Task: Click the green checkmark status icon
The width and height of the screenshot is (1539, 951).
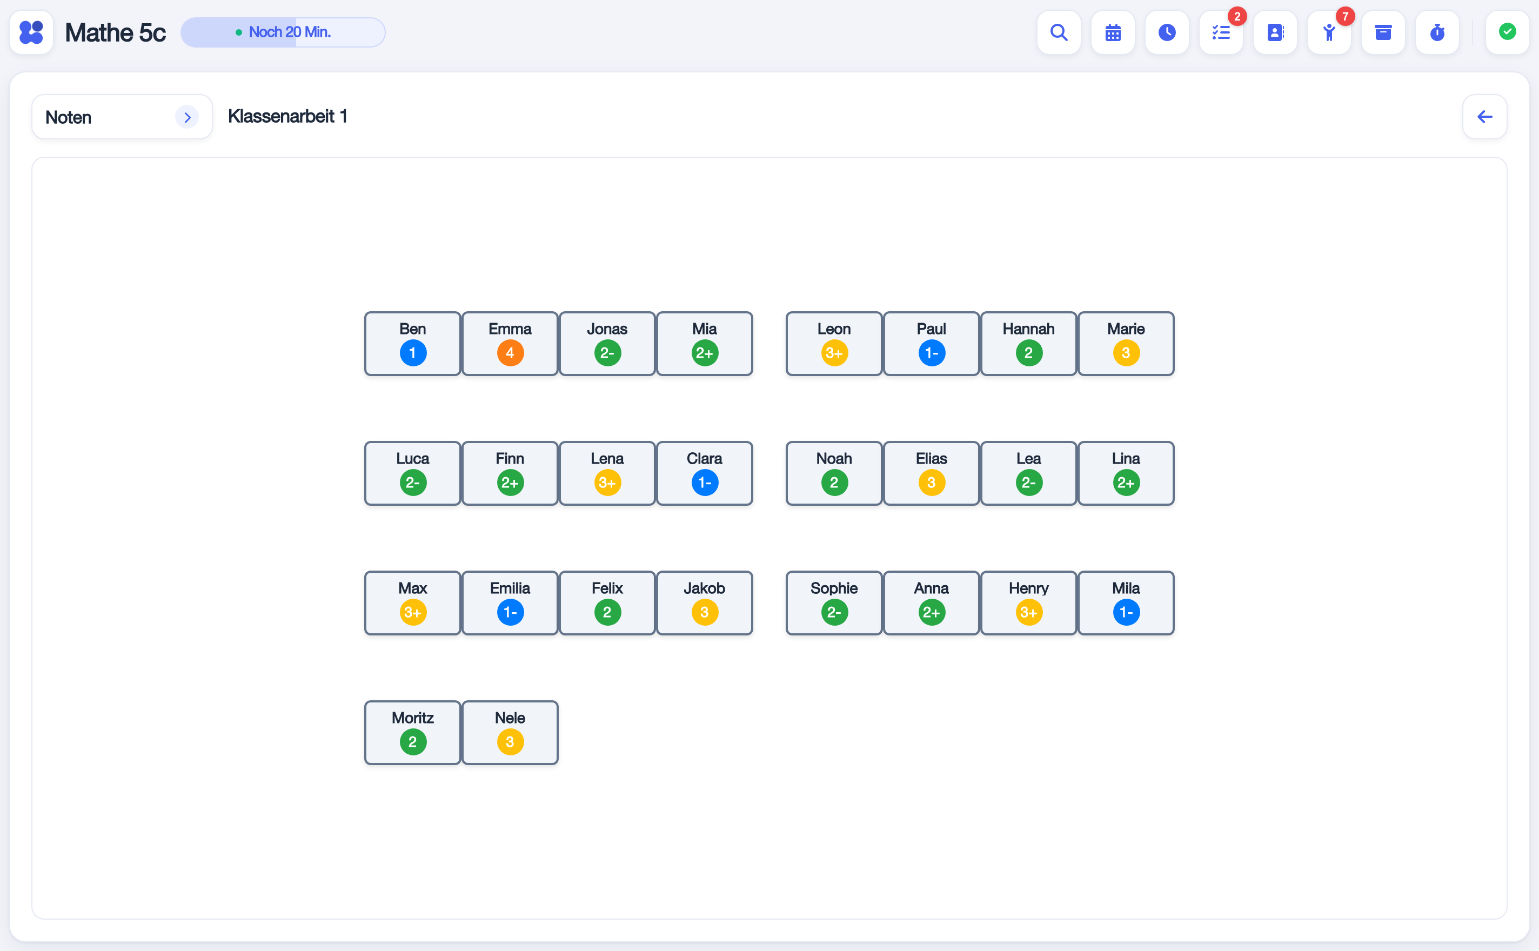Action: (1508, 32)
